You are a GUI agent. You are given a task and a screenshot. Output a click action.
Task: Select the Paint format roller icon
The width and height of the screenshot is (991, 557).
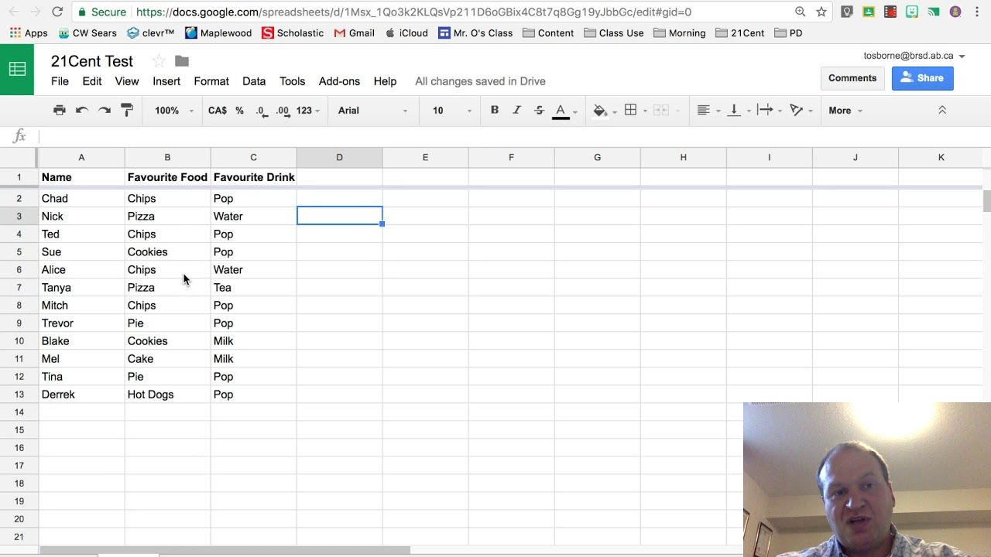coord(127,111)
